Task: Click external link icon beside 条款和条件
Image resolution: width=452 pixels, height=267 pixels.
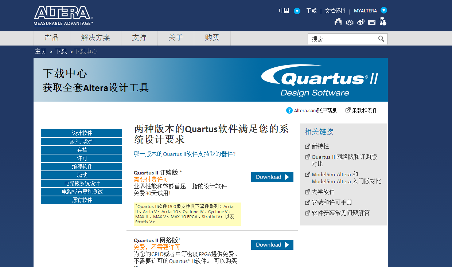Action: point(348,110)
